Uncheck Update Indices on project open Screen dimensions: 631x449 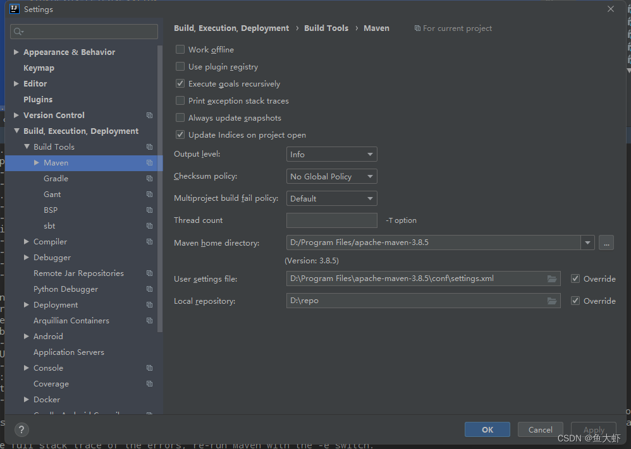[x=180, y=135]
